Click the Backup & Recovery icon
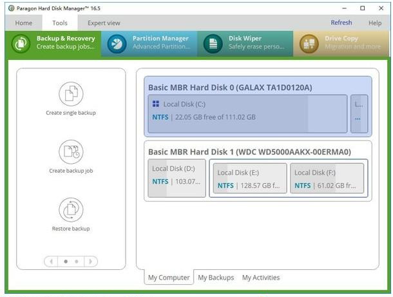The width and height of the screenshot is (393, 297). pos(21,43)
